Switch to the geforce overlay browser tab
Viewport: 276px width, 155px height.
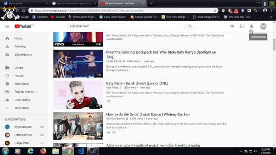74,3
